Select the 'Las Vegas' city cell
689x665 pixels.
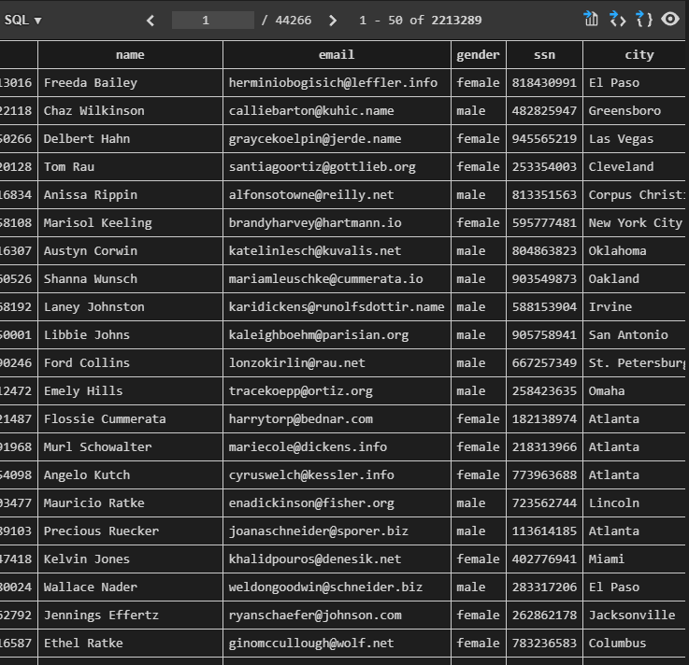(636, 139)
